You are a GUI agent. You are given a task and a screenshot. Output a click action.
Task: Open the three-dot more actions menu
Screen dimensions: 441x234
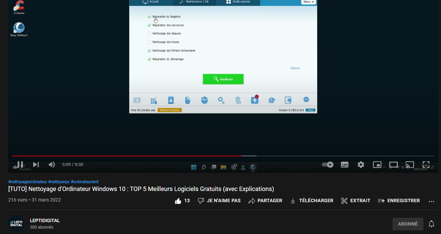tap(432, 201)
